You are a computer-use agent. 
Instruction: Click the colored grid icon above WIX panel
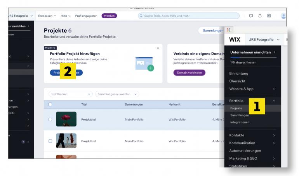[x=229, y=30]
